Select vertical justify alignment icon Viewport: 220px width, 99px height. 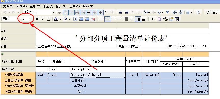click(x=126, y=19)
